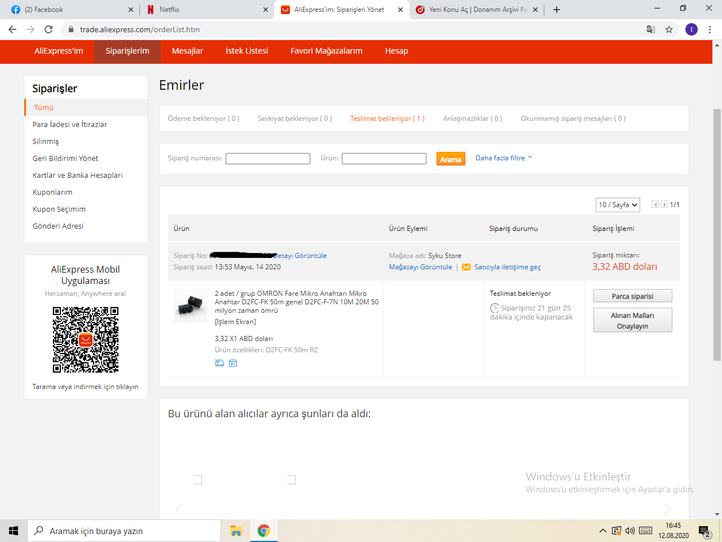722x542 pixels.
Task: Switch to the Facebook browser tab
Action: point(71,10)
